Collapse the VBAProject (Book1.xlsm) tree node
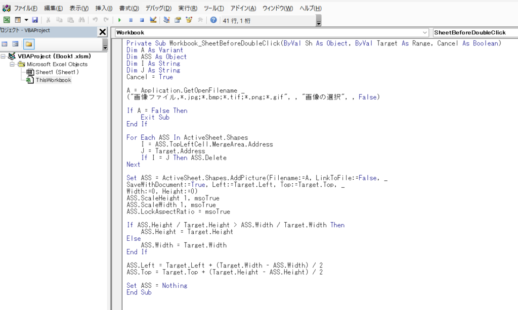The width and height of the screenshot is (518, 310). click(x=4, y=56)
